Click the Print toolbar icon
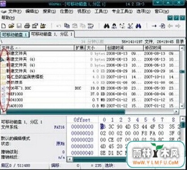This screenshot has height=170, width=187. (27, 26)
